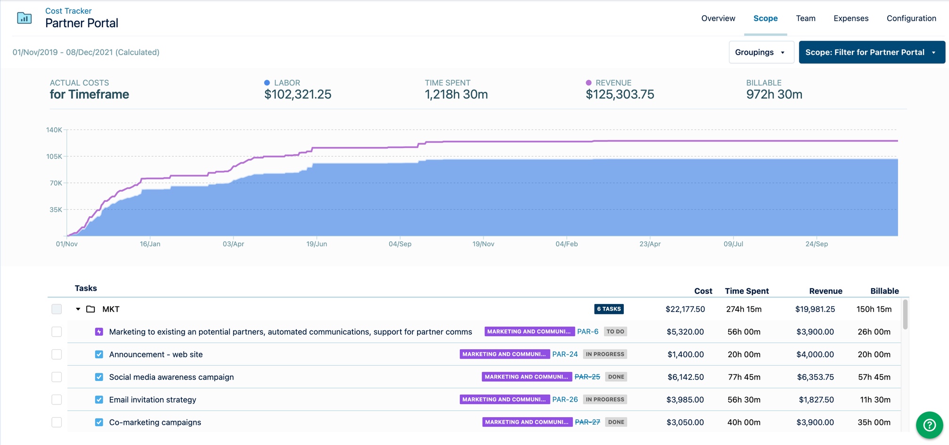
Task: Switch to the Expenses tab
Action: click(x=851, y=18)
